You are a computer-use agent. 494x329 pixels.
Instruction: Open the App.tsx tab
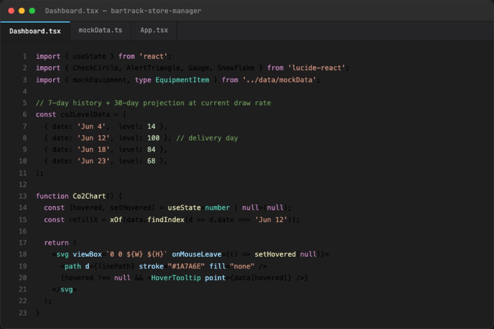coord(154,30)
